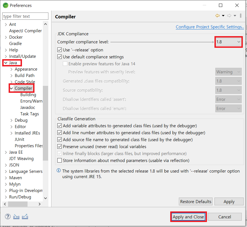
Task: Toggle Add source file name checkbox
Action: tap(60, 139)
